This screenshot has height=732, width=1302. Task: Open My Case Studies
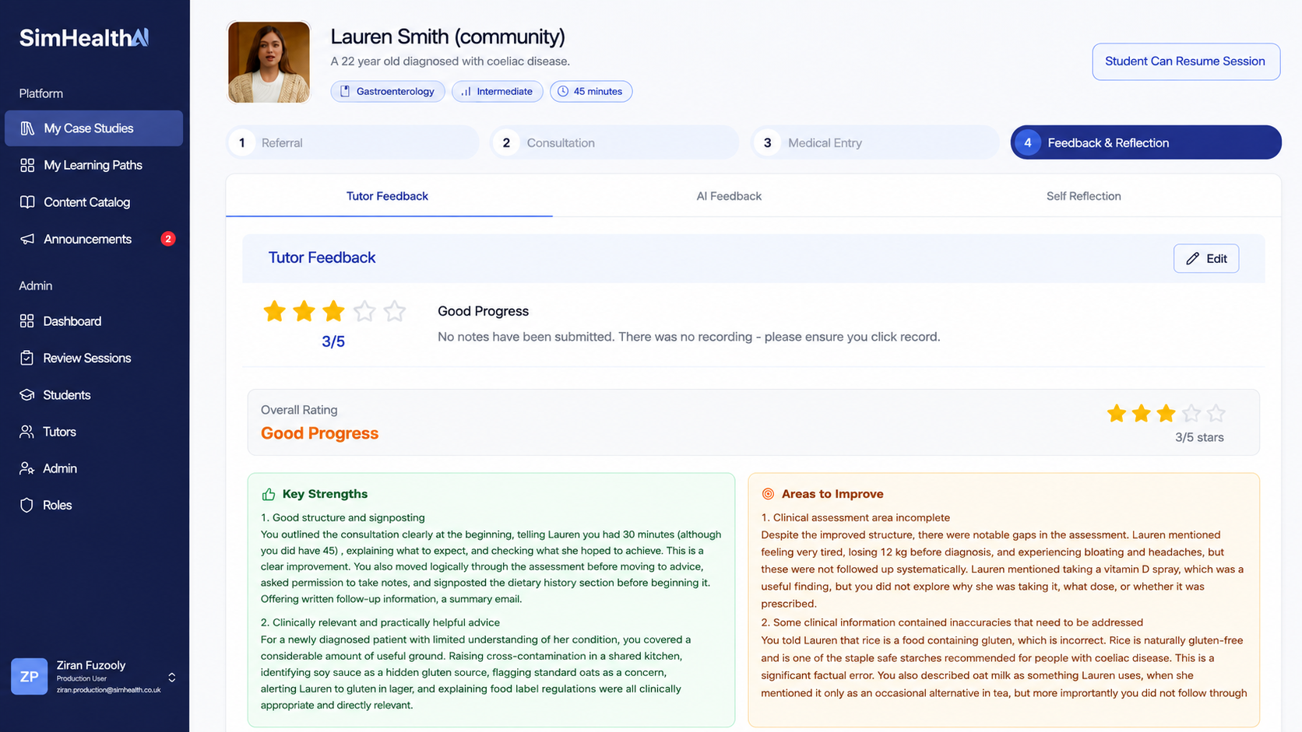click(94, 128)
